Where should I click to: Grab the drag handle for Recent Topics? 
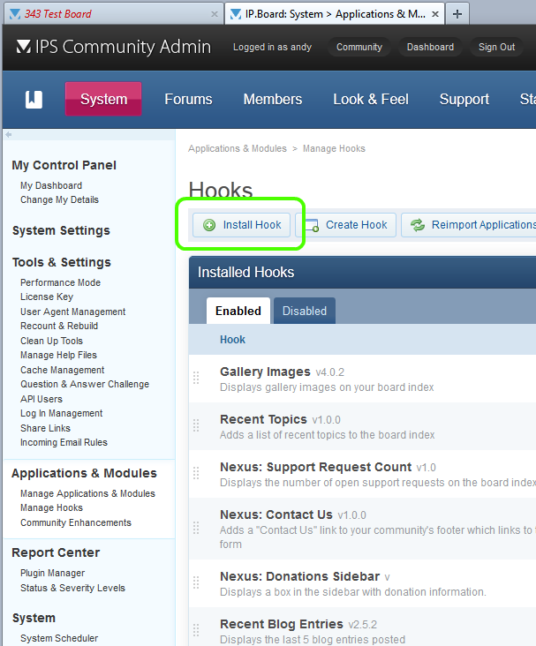196,425
